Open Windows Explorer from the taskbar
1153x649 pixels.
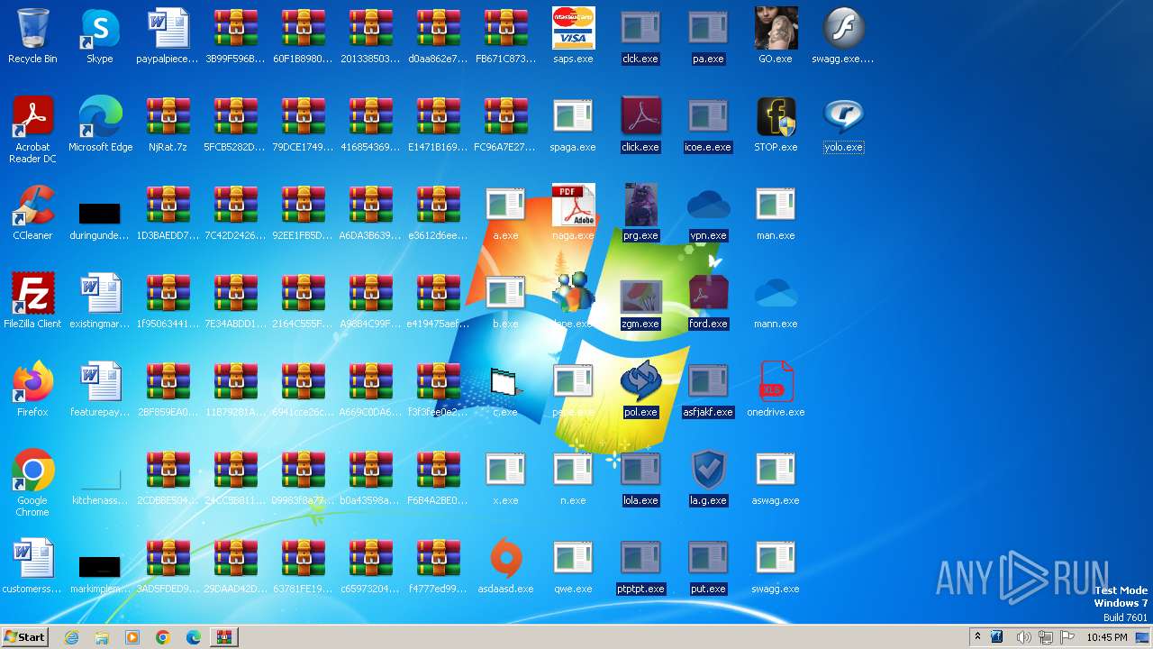(102, 637)
